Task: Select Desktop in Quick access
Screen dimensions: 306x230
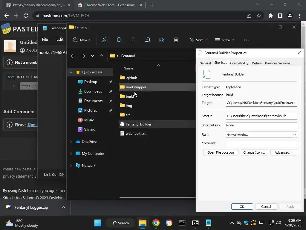Action: point(91,82)
